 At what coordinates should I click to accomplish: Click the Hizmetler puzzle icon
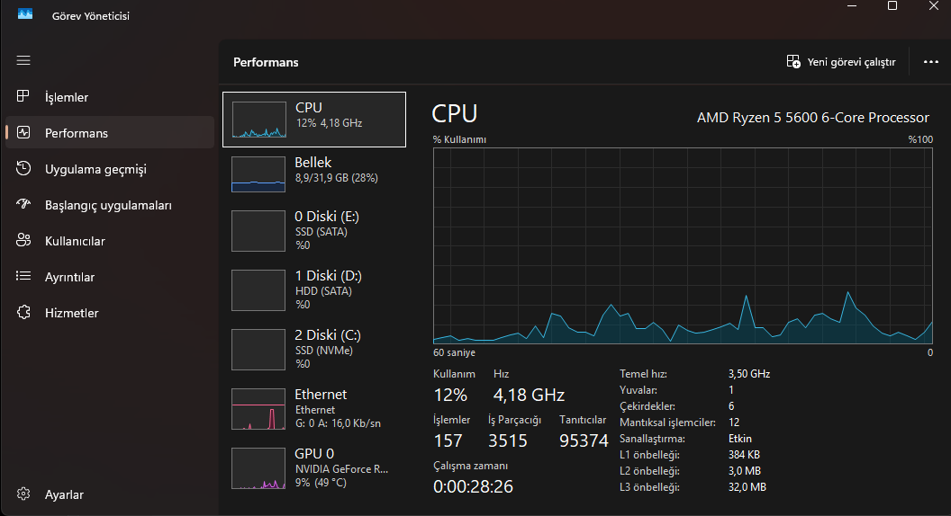(23, 313)
